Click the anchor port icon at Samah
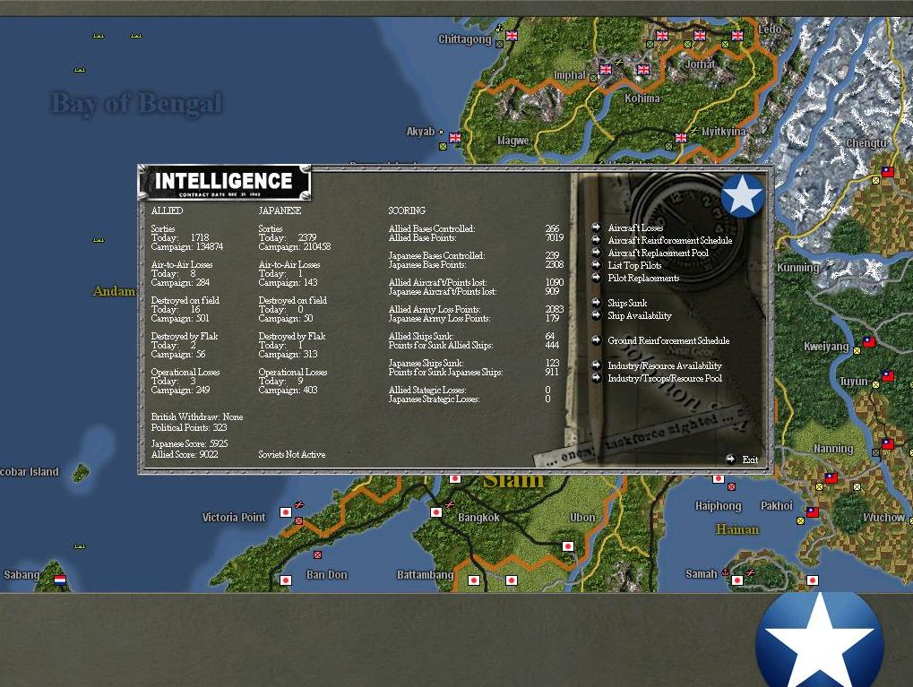 [725, 572]
